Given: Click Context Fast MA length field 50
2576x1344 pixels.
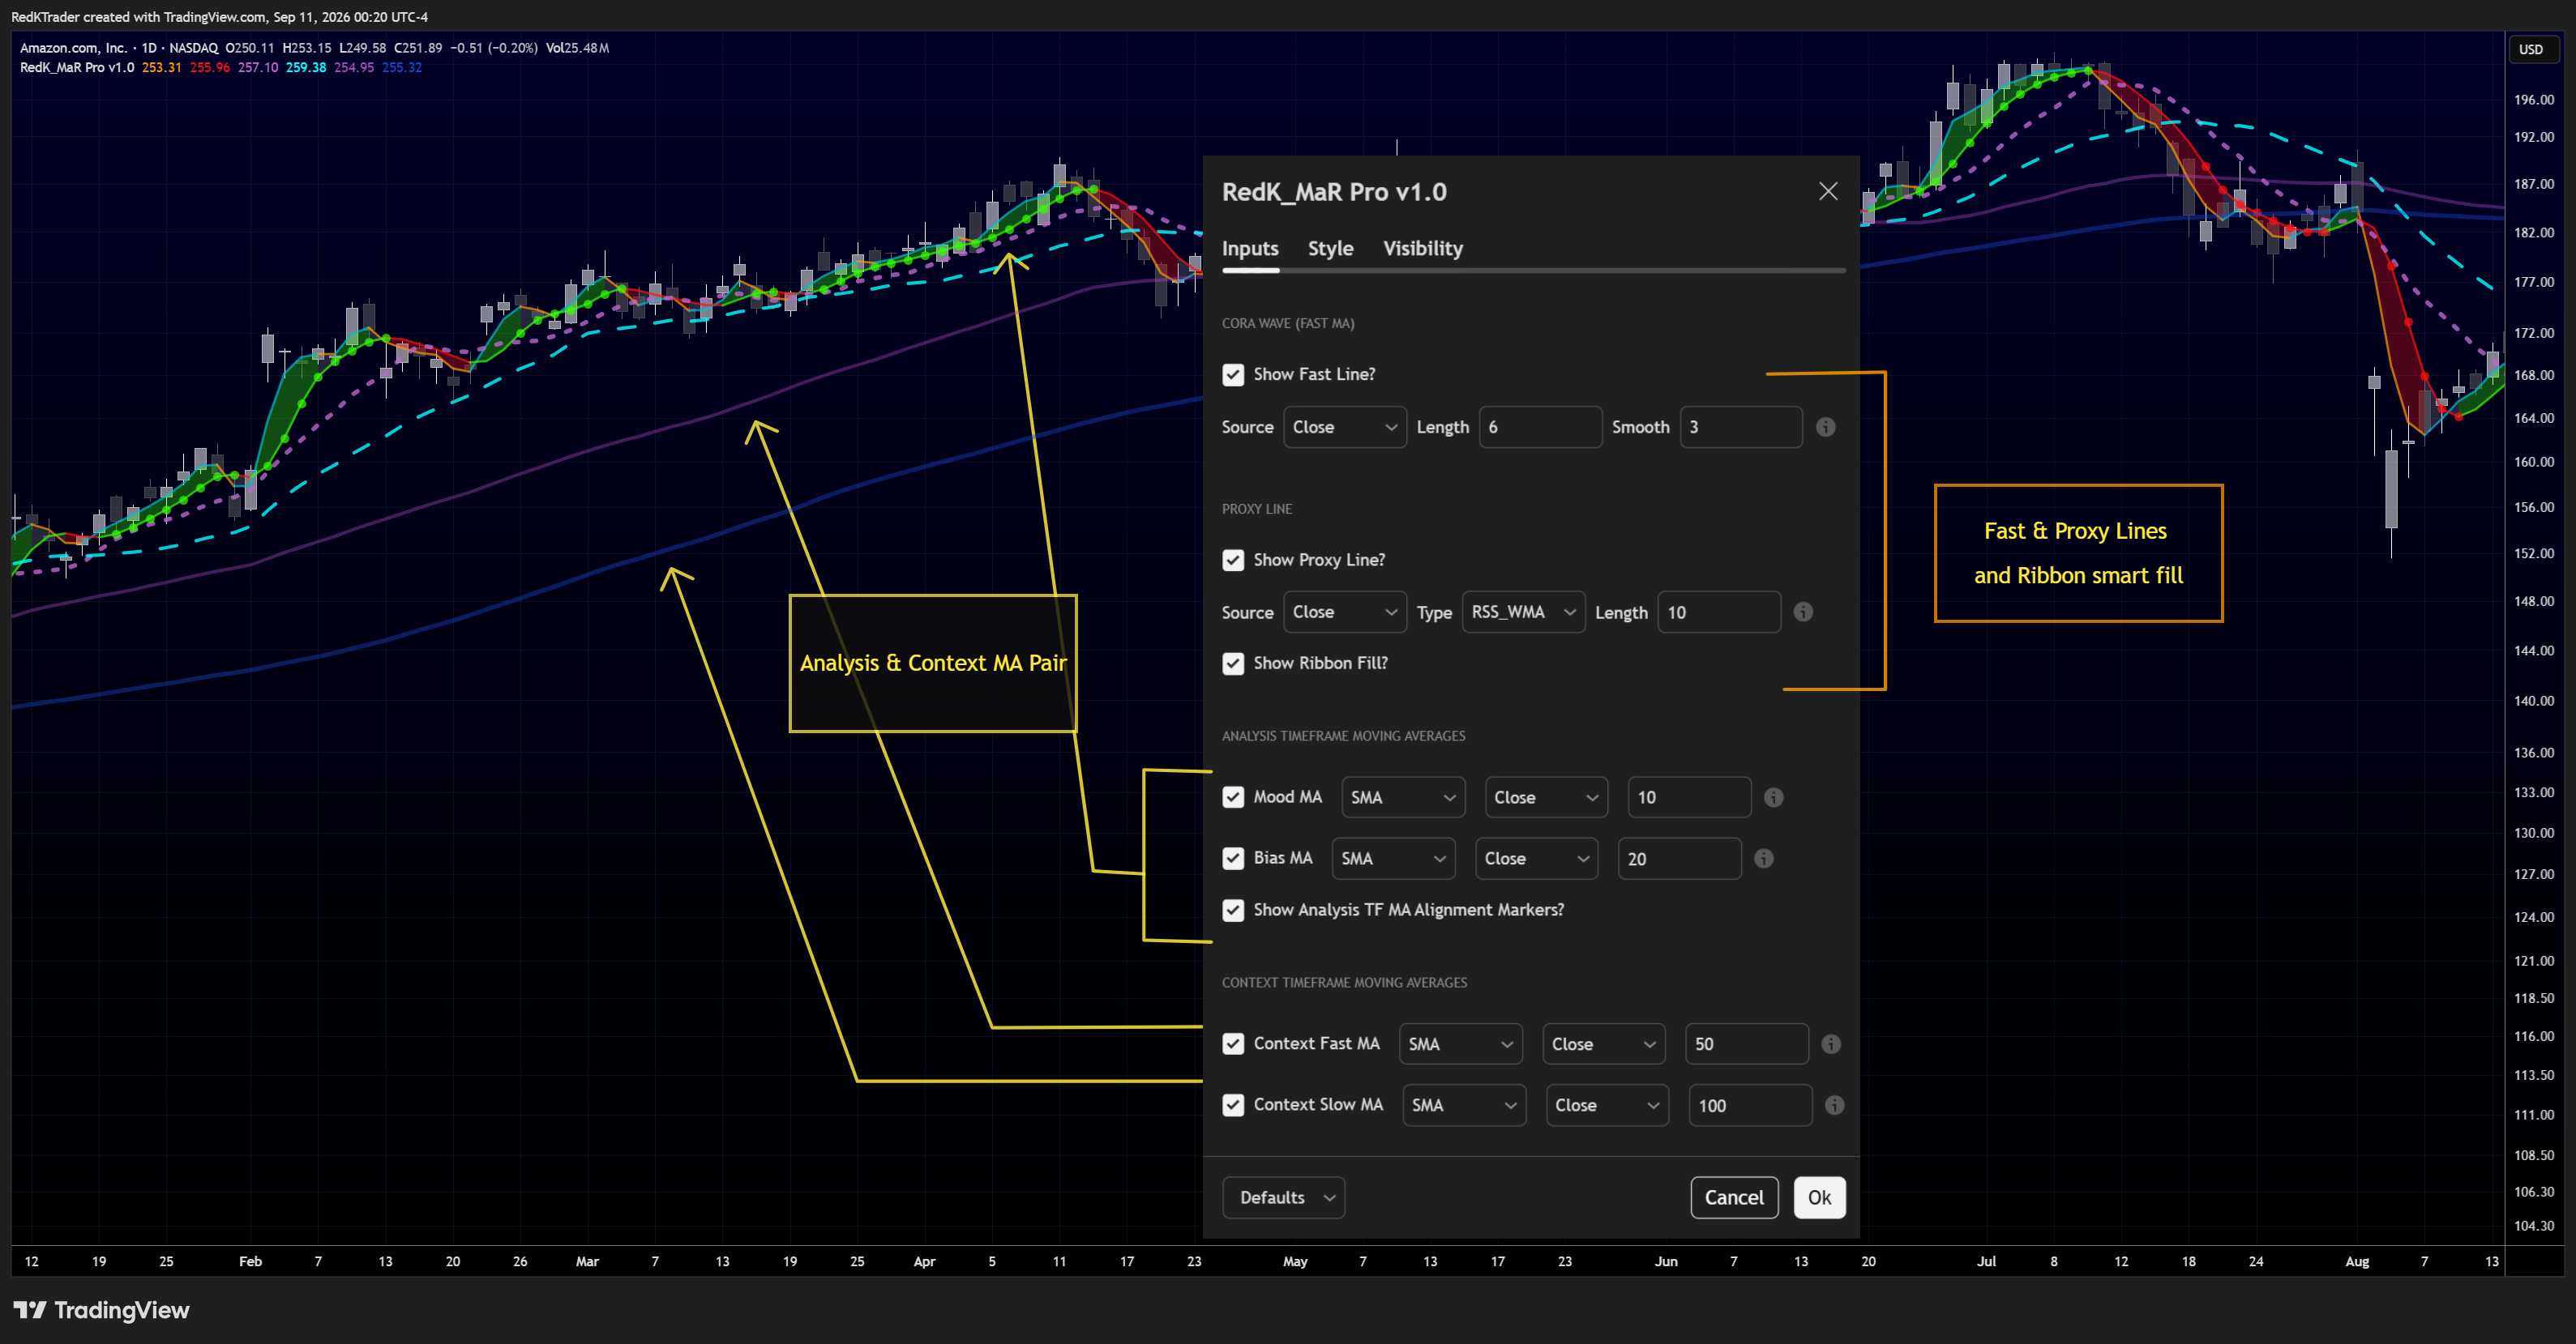Looking at the screenshot, I should (x=1747, y=1043).
